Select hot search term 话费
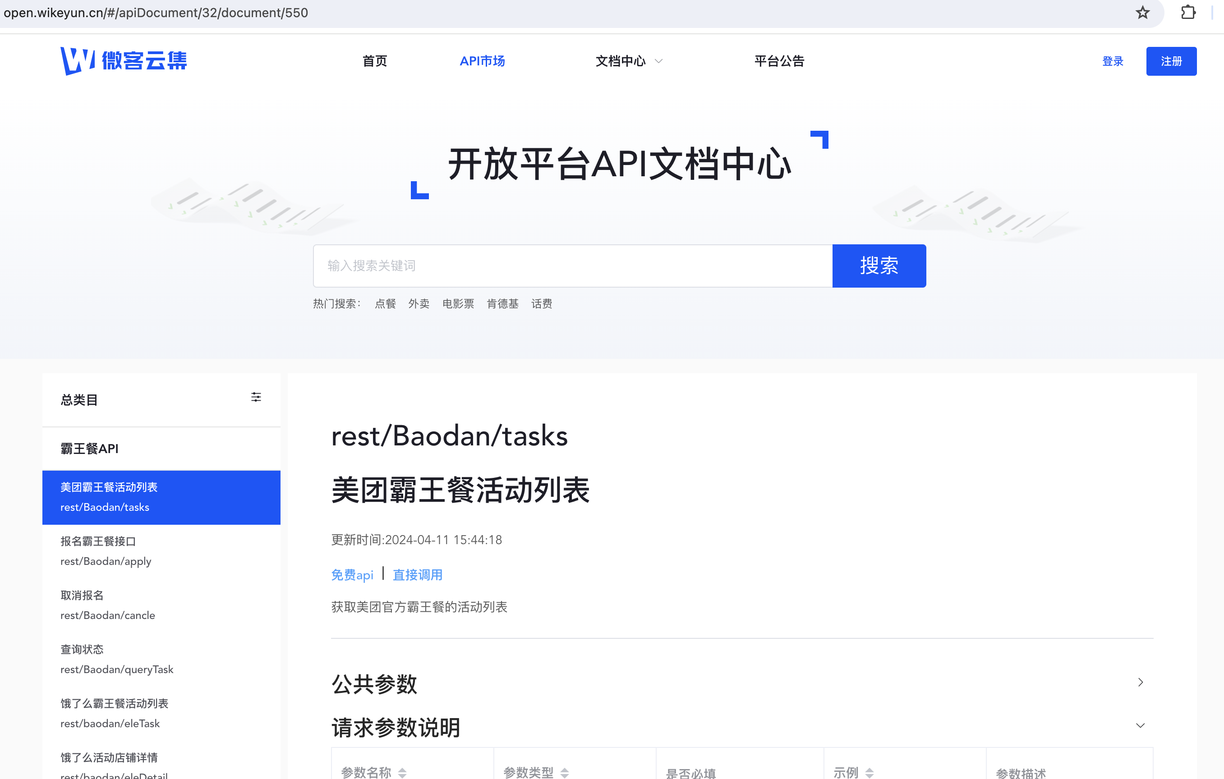The width and height of the screenshot is (1224, 779). (x=542, y=303)
